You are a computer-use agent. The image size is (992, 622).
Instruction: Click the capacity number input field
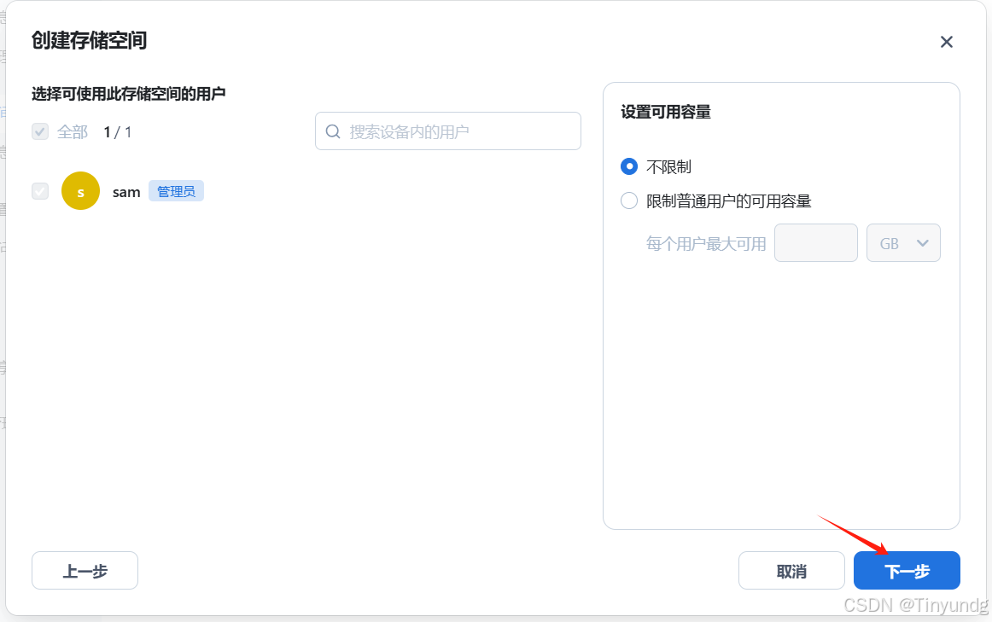pos(815,242)
